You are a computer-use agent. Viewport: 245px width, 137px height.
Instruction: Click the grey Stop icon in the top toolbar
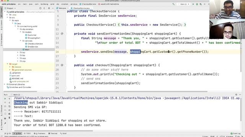click(204, 4)
